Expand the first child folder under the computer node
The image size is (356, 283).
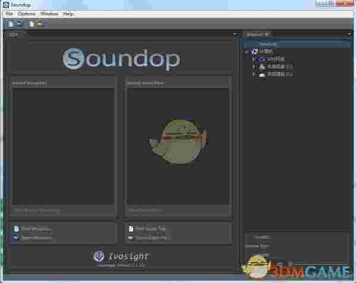coord(254,59)
